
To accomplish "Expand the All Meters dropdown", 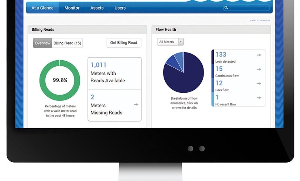I will [x=181, y=42].
